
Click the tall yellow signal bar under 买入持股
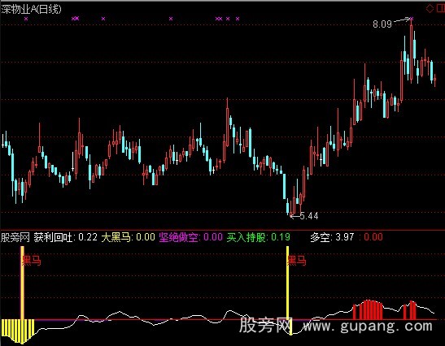coord(287,283)
